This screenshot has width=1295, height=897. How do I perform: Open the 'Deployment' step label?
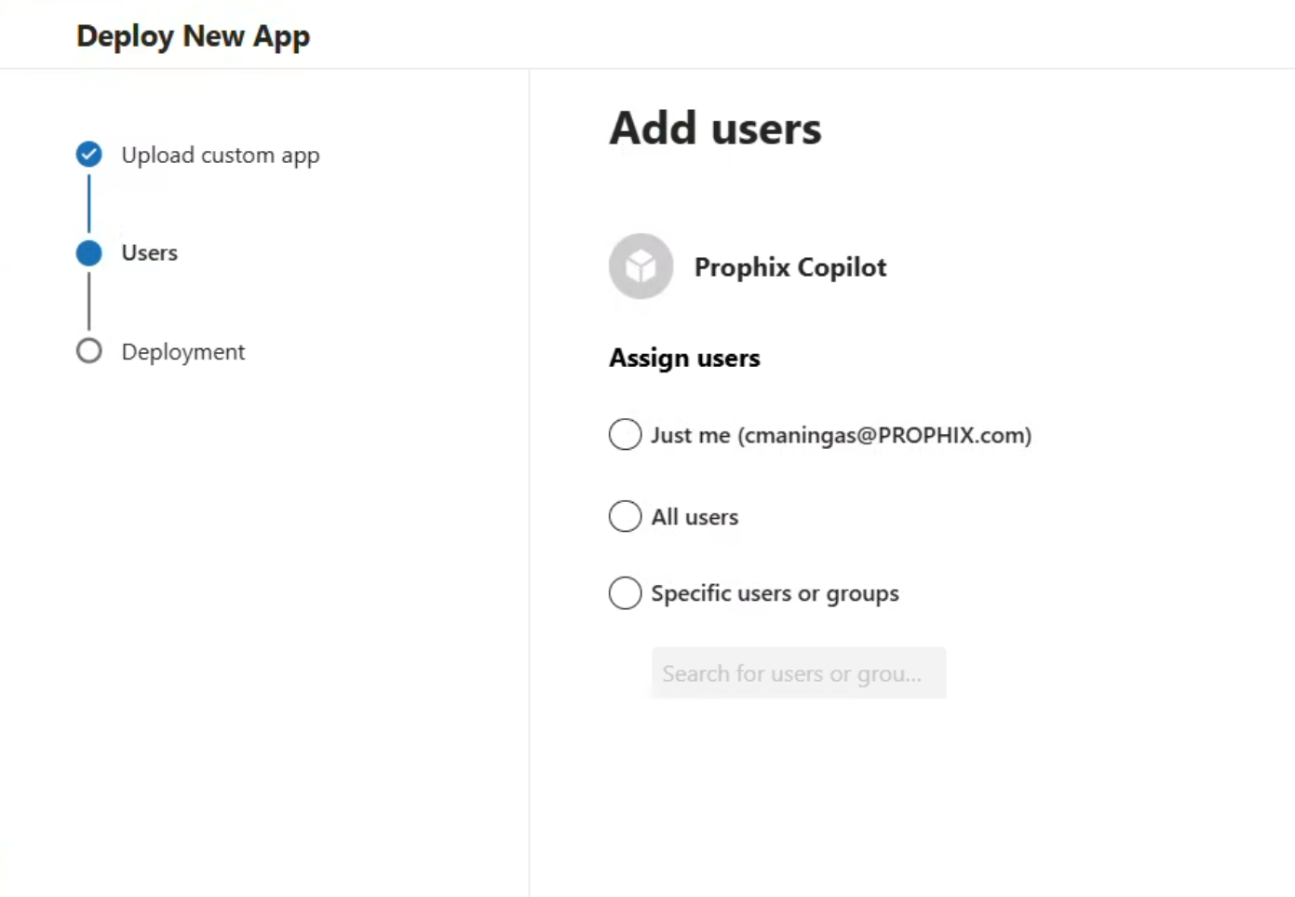(x=183, y=351)
